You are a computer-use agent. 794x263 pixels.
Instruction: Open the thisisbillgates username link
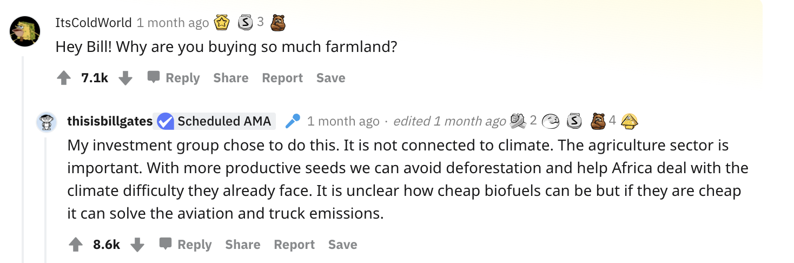pos(110,121)
